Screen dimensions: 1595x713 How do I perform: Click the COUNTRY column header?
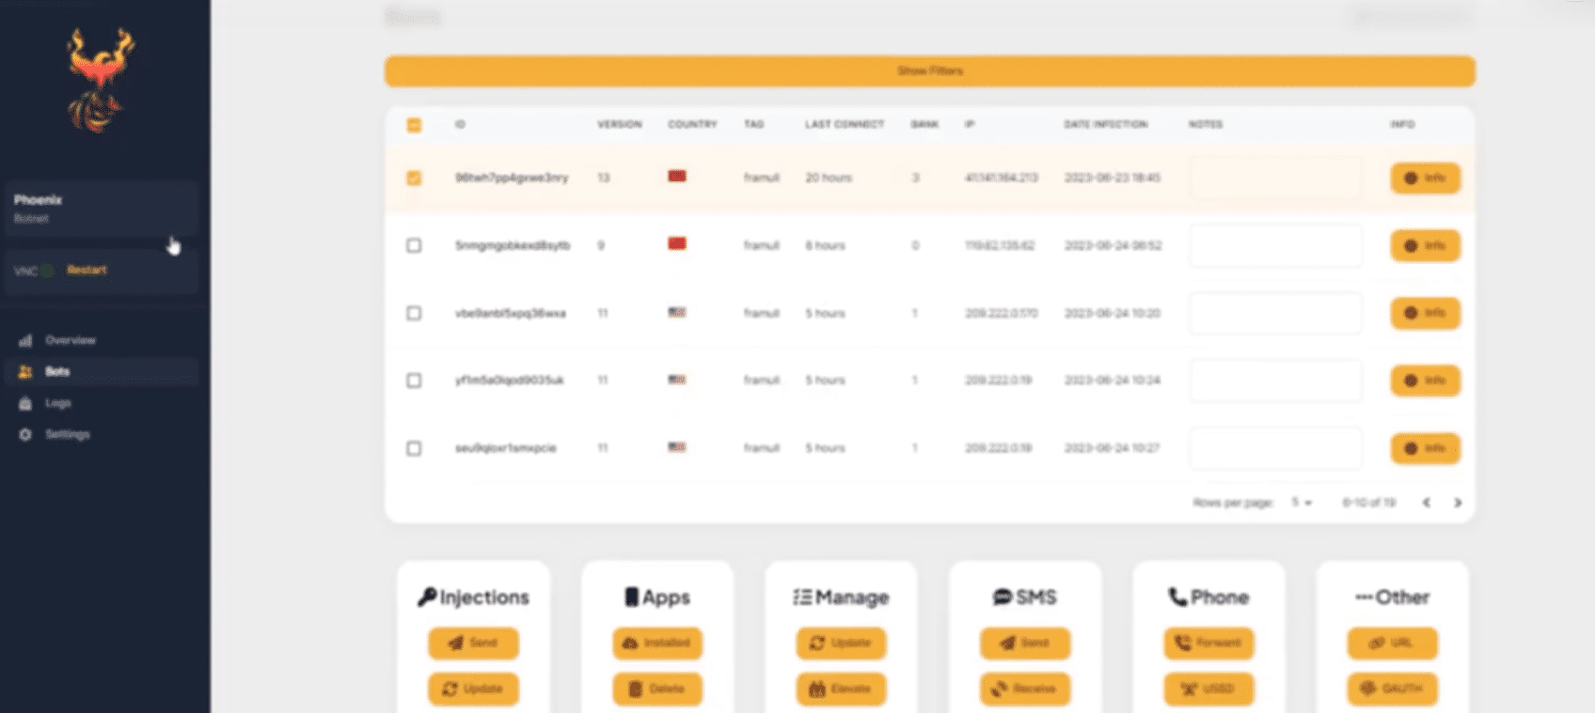[x=692, y=124]
